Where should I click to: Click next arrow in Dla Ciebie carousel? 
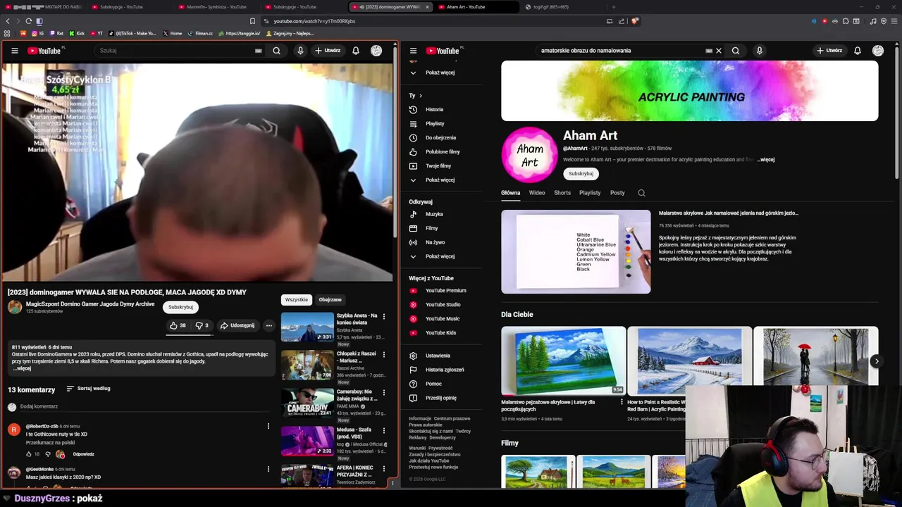tap(876, 361)
